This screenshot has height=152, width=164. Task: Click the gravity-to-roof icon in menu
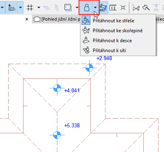tap(86, 20)
